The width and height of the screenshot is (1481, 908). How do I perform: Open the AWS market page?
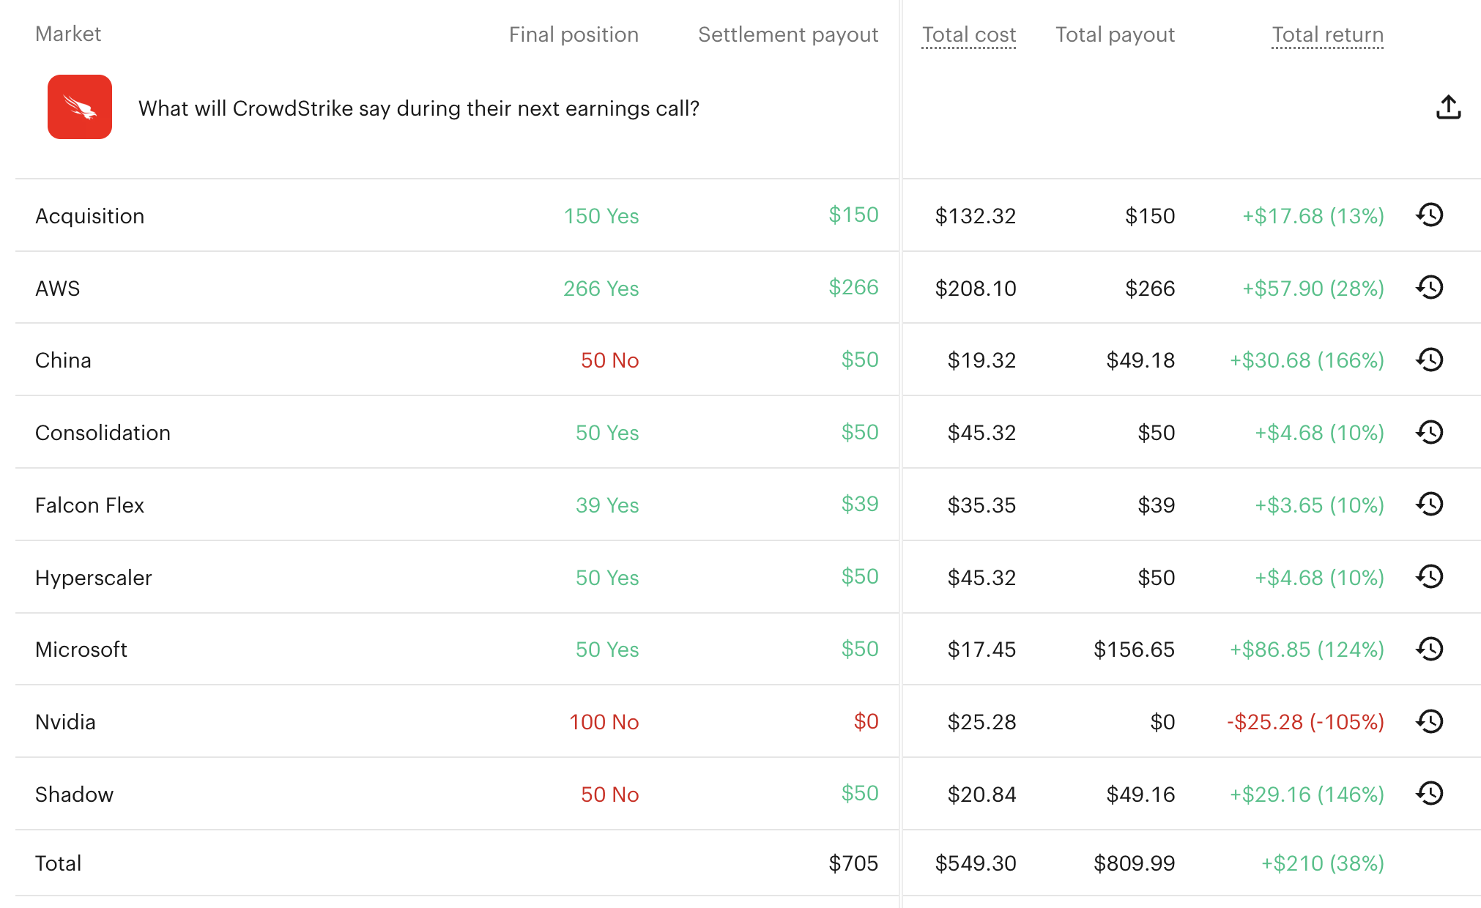coord(57,287)
